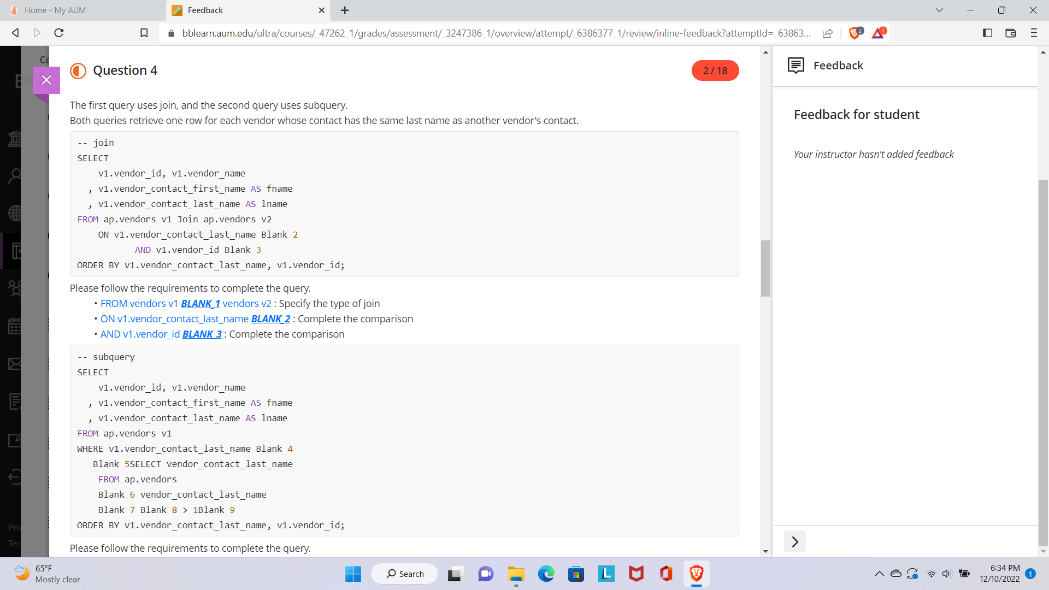Open the Messages envelope icon
1049x590 pixels.
point(15,363)
